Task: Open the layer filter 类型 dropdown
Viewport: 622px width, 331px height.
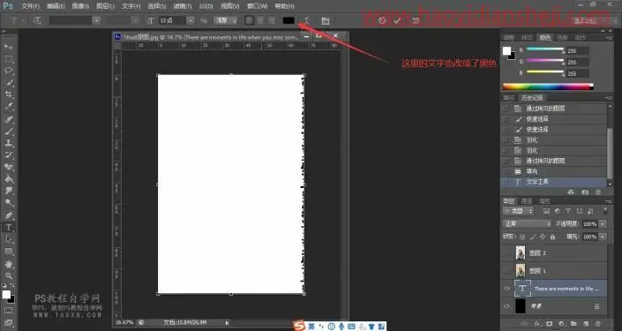Action: [518, 211]
